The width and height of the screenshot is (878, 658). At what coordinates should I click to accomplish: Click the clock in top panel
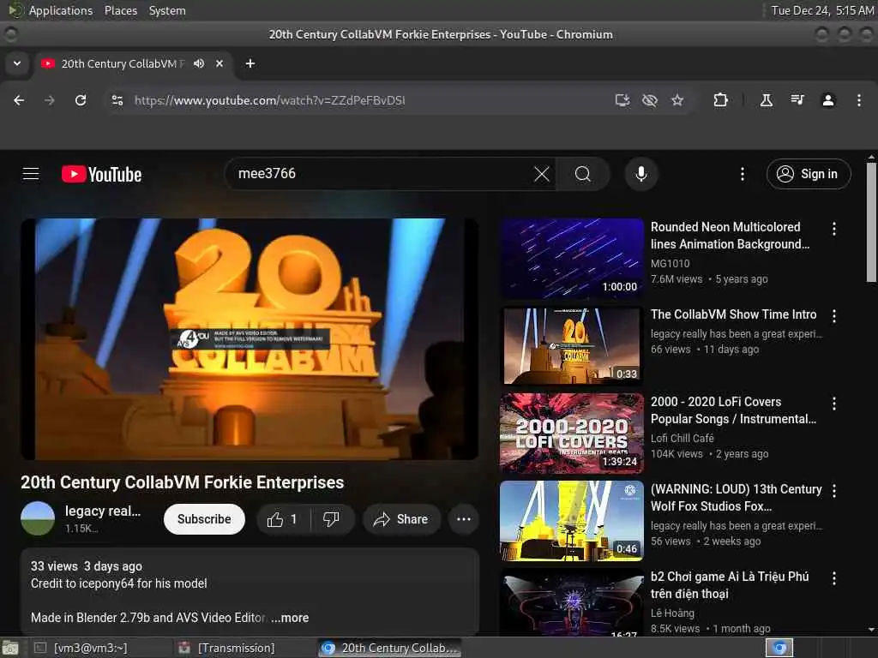[822, 10]
